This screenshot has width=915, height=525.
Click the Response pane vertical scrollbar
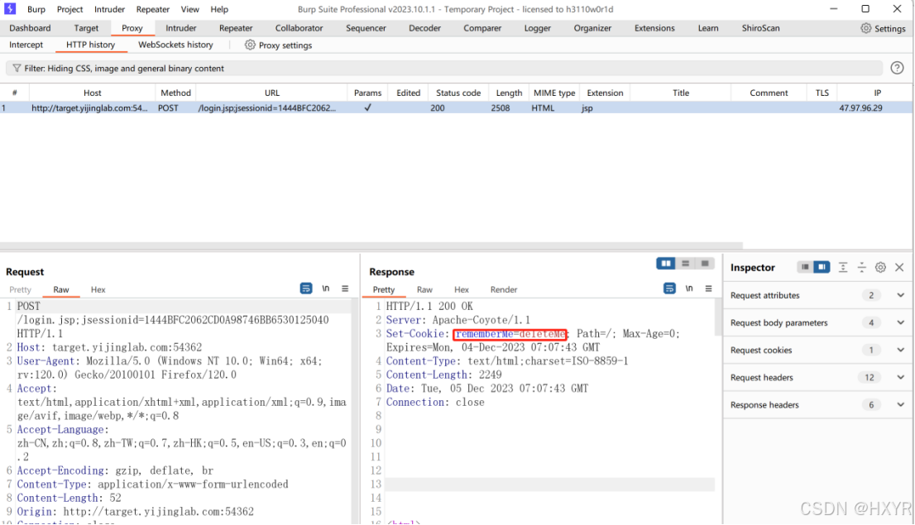click(x=718, y=317)
